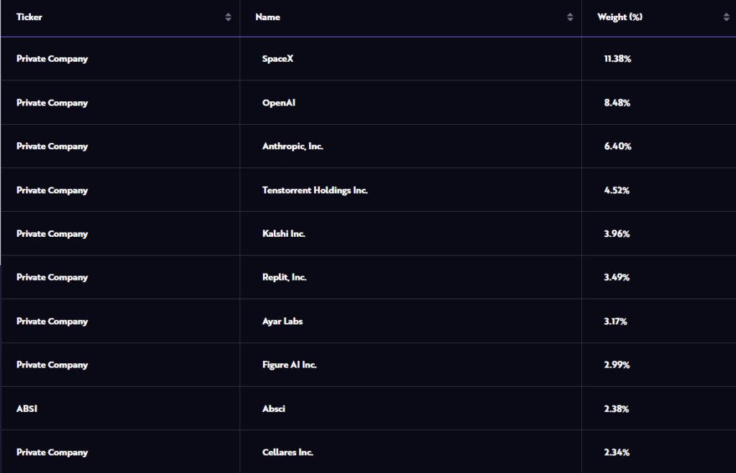Click Cellares Inc. in the Name column

coord(287,452)
